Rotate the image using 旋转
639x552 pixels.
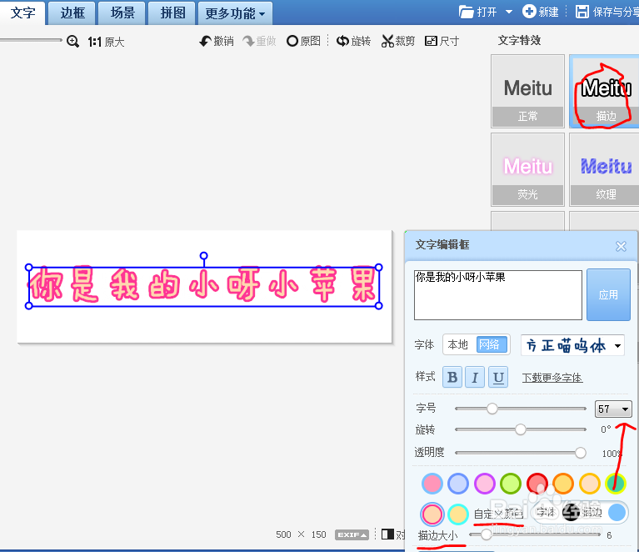(x=353, y=41)
